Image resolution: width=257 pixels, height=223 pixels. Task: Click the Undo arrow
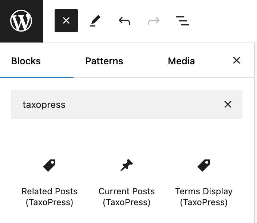click(x=124, y=21)
